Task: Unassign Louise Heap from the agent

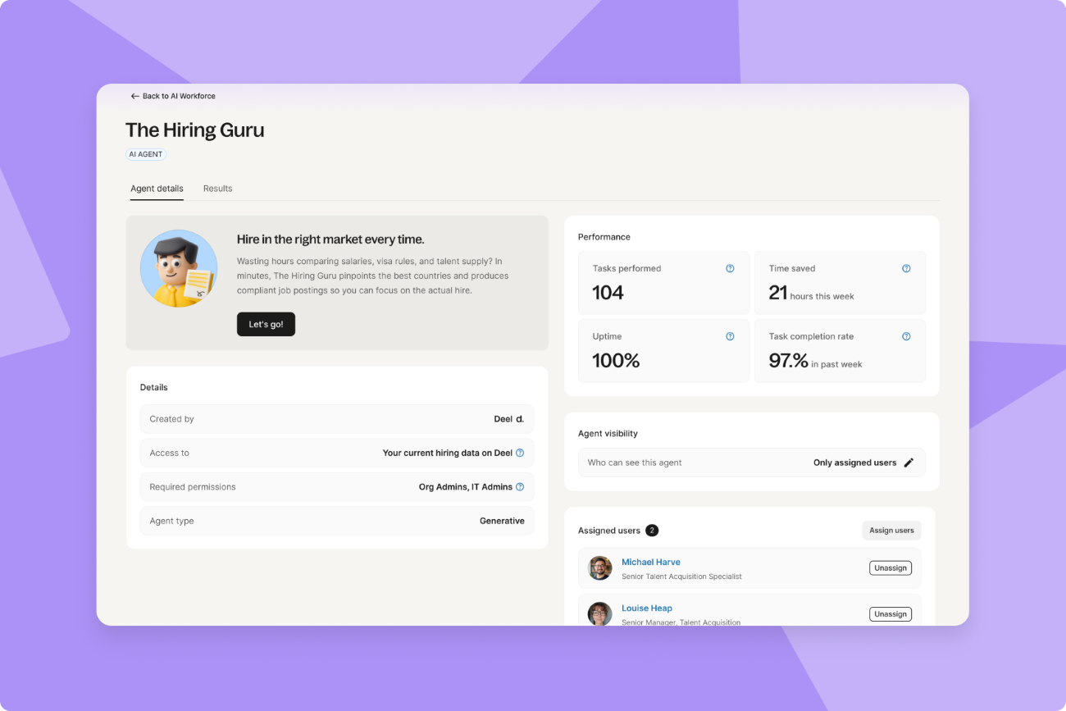Action: 891,613
